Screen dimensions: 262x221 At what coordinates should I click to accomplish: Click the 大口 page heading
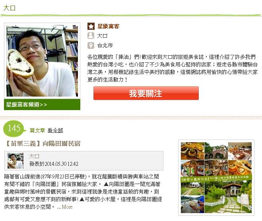click(x=10, y=8)
